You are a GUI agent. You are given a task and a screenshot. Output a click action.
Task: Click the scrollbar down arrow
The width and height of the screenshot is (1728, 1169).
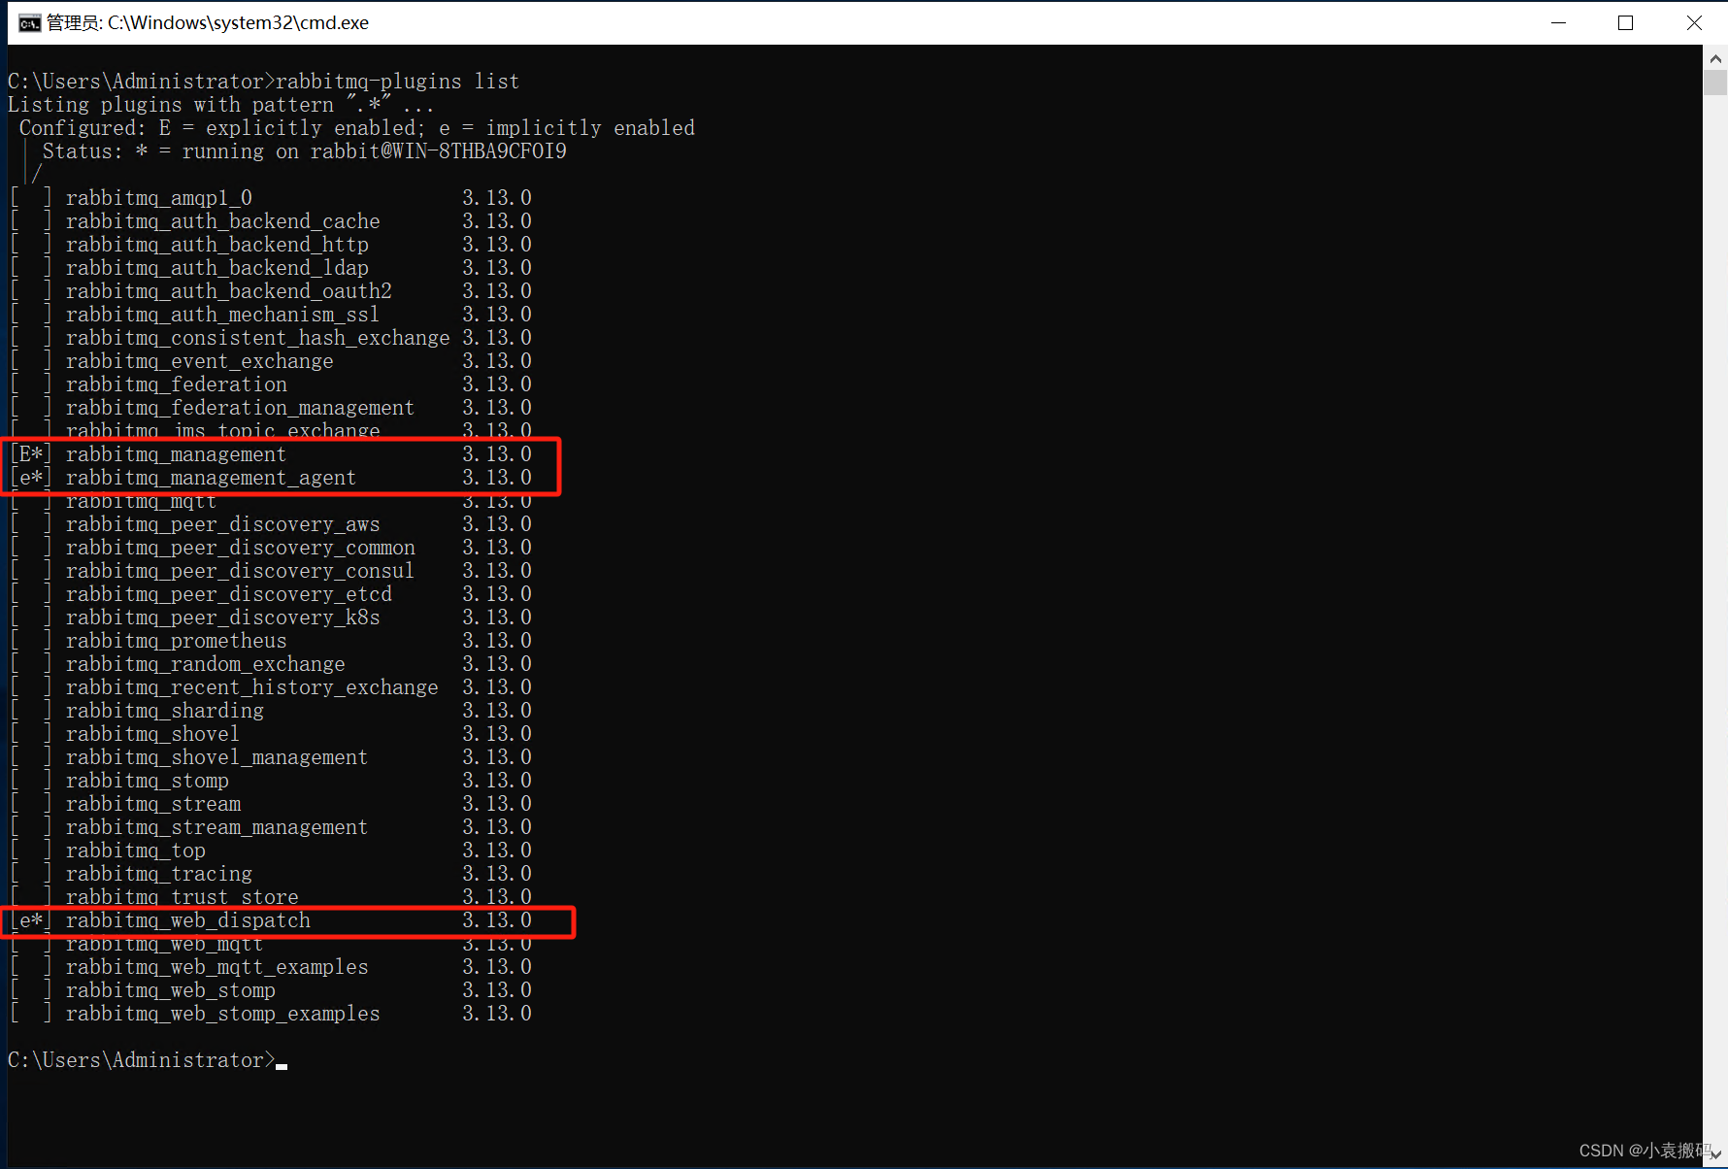[x=1715, y=1154]
